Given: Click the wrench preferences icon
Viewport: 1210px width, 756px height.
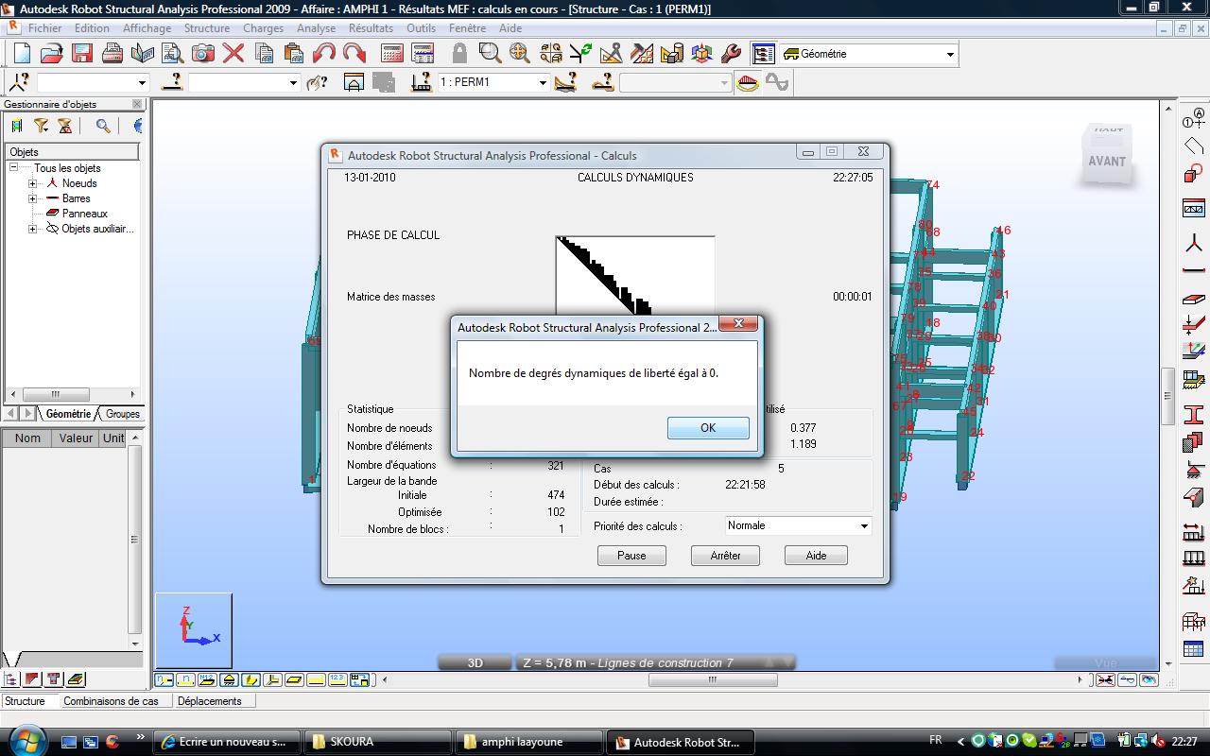Looking at the screenshot, I should click(732, 54).
